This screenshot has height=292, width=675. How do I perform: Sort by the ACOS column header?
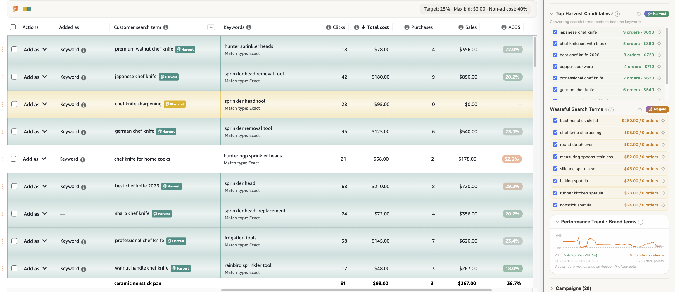coord(514,27)
